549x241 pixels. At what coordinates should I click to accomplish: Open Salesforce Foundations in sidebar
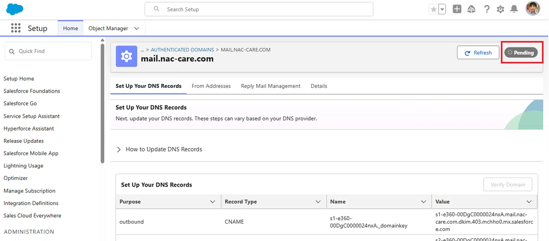coord(32,91)
